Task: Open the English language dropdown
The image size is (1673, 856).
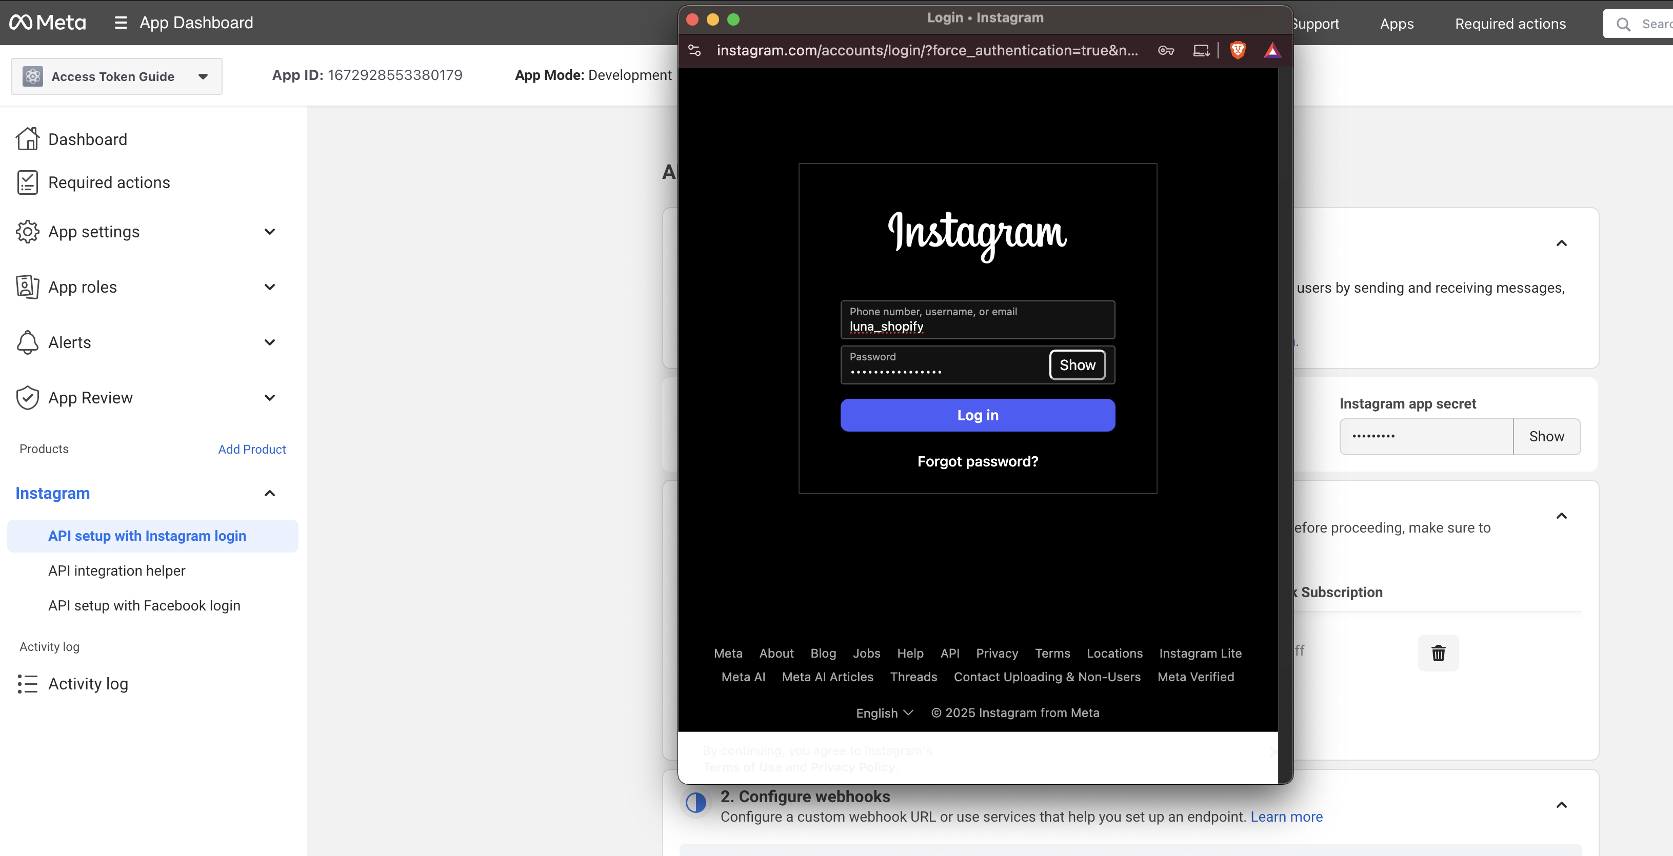Action: (884, 712)
